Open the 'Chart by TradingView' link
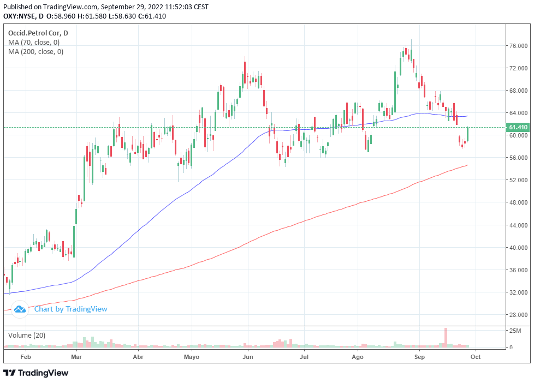Image resolution: width=534 pixels, height=383 pixels. [x=70, y=309]
